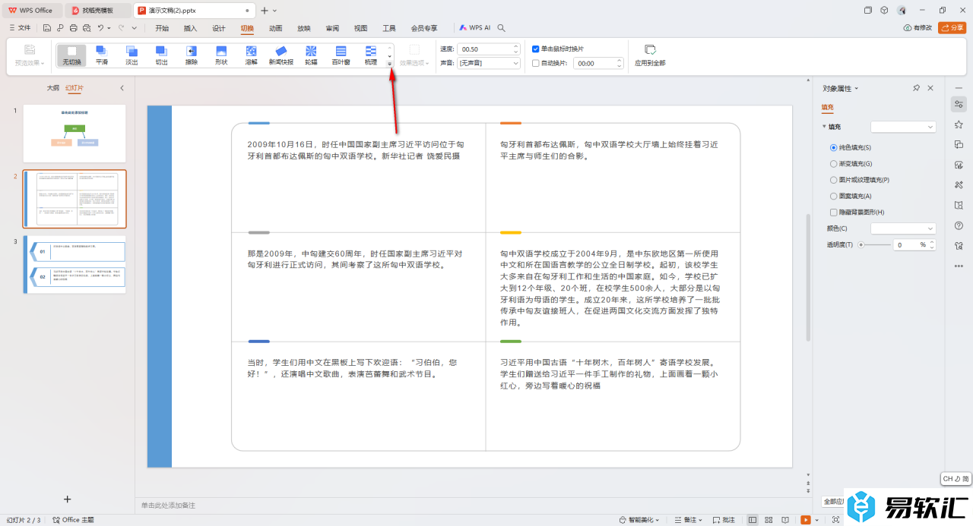Open the search magnifier icon

click(x=501, y=28)
